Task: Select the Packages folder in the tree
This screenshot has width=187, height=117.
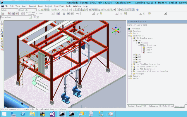Action: click(140, 74)
